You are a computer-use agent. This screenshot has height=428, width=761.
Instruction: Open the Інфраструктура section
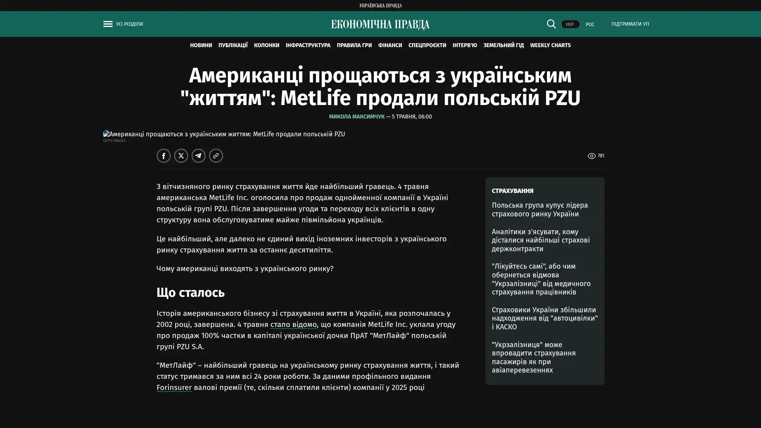point(308,45)
